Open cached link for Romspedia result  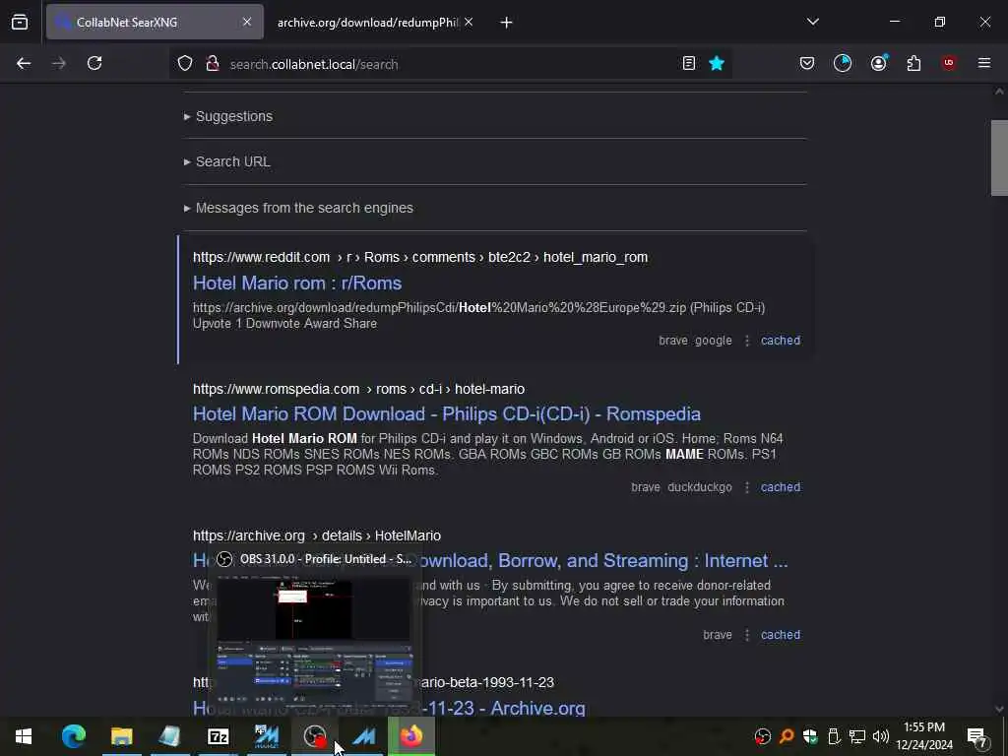[781, 487]
